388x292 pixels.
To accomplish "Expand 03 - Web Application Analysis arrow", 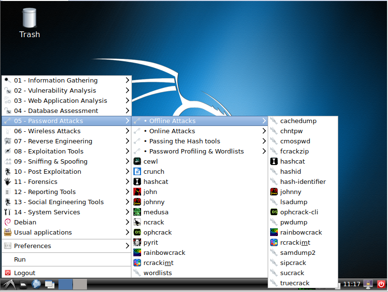I will (127, 100).
